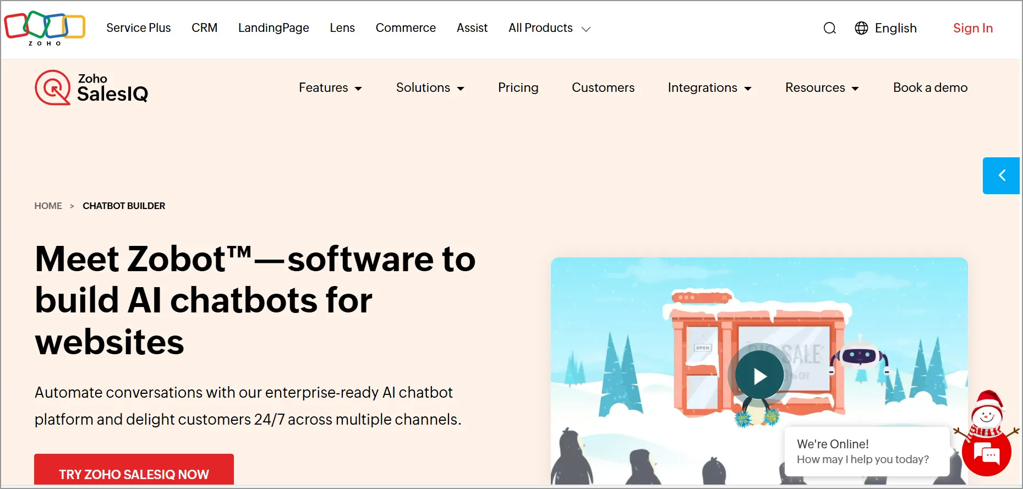
Task: Click the We're Online chat message
Action: [867, 452]
